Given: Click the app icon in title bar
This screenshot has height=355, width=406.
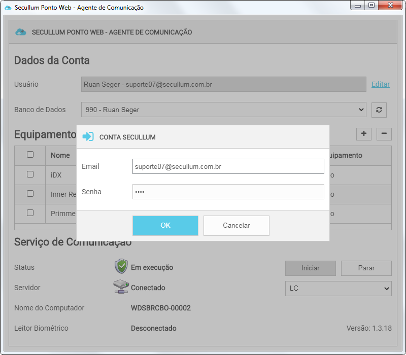Looking at the screenshot, I should [x=8, y=8].
